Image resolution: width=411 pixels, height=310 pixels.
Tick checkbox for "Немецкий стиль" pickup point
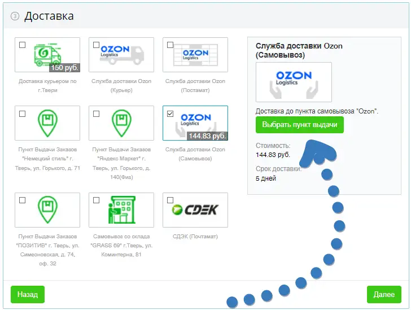(23, 113)
